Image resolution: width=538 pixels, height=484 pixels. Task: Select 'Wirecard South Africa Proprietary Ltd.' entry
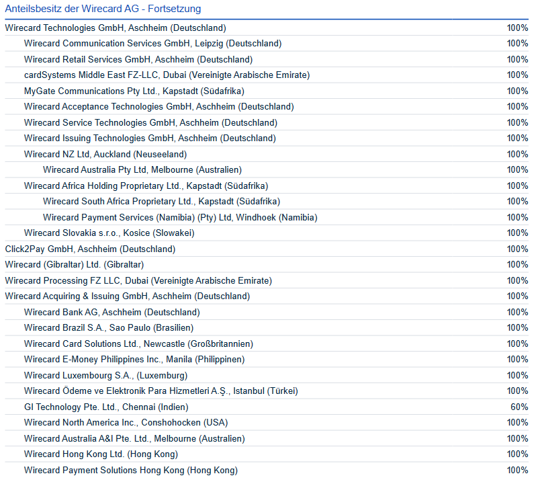[x=267, y=202]
